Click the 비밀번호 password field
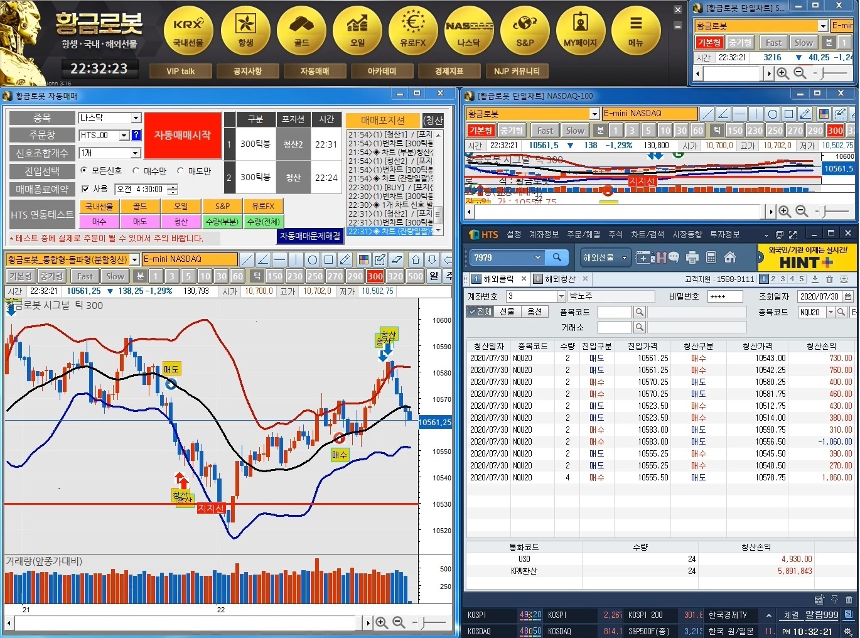The image size is (860, 638). (724, 296)
